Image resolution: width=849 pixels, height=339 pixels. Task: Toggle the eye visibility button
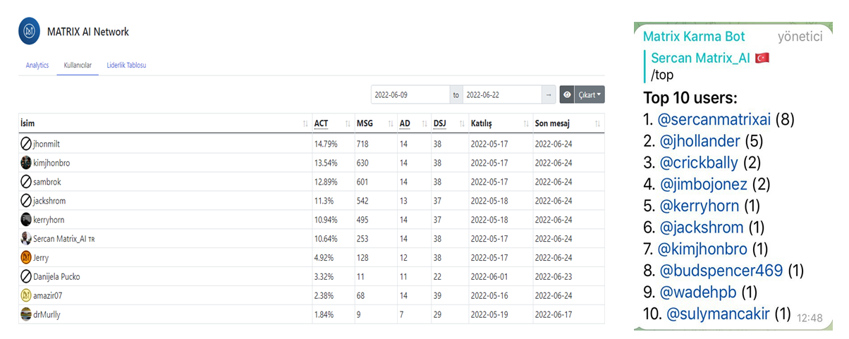567,95
